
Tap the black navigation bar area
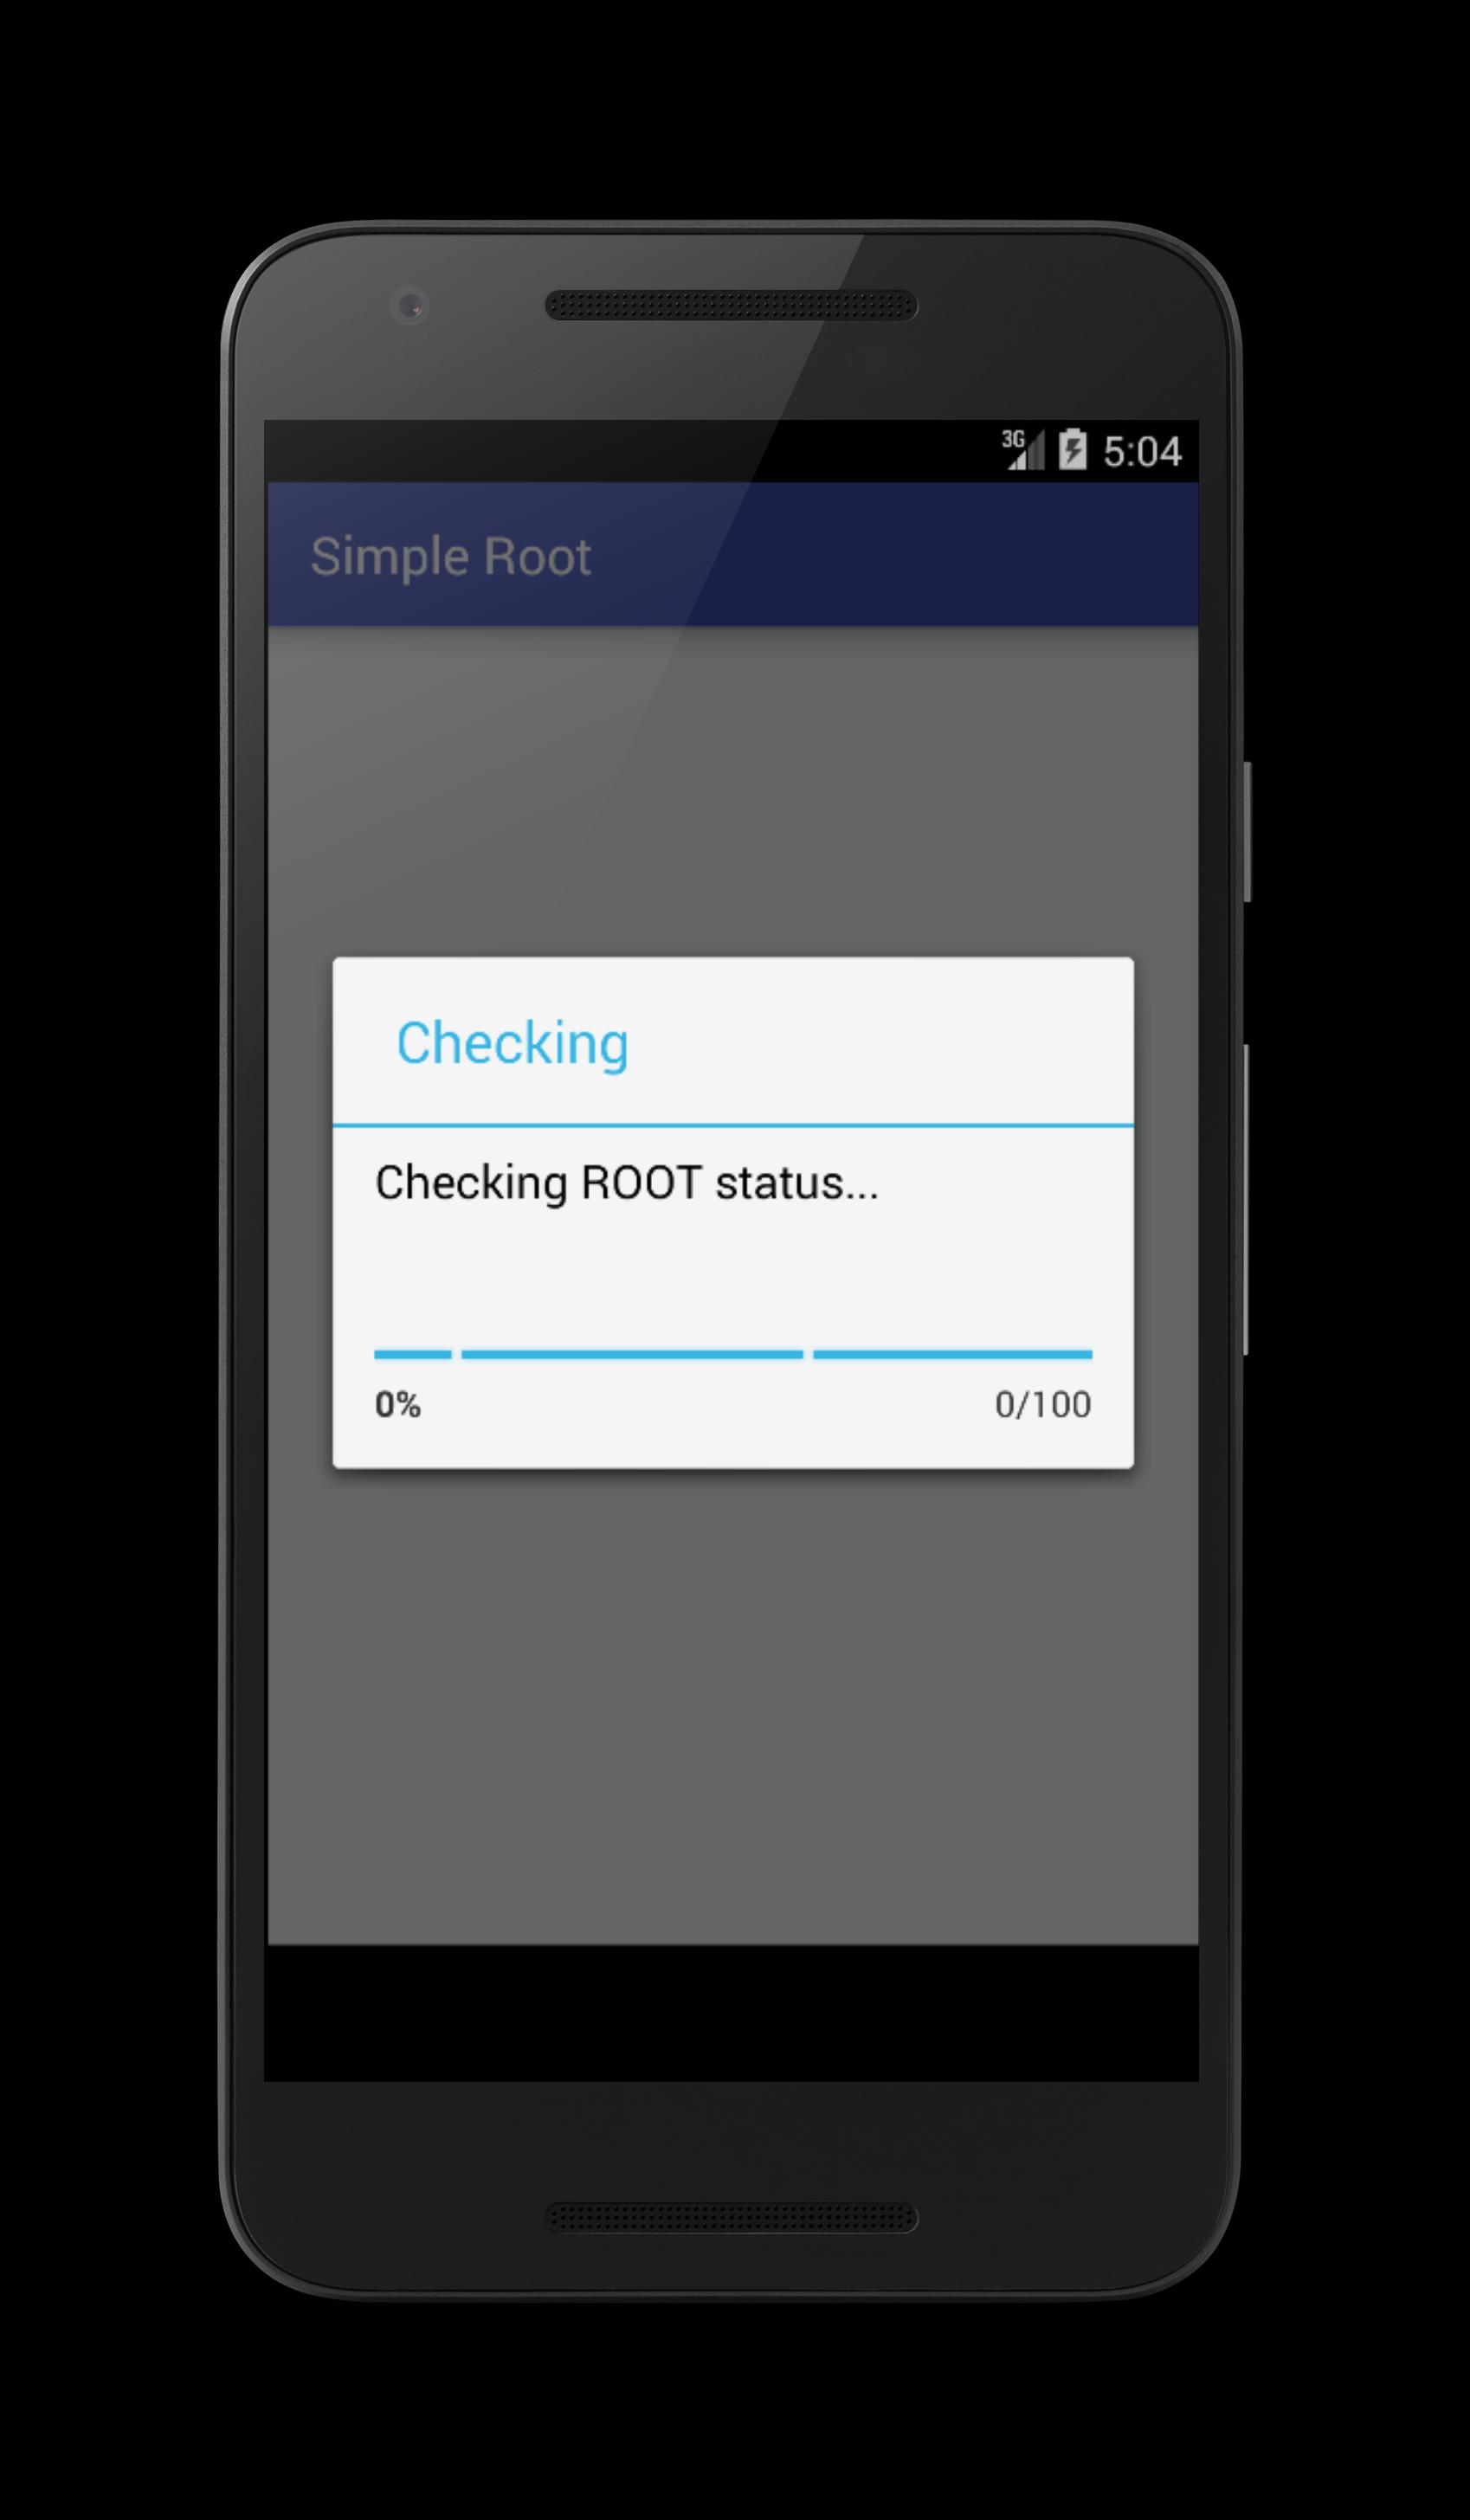pos(731,2012)
